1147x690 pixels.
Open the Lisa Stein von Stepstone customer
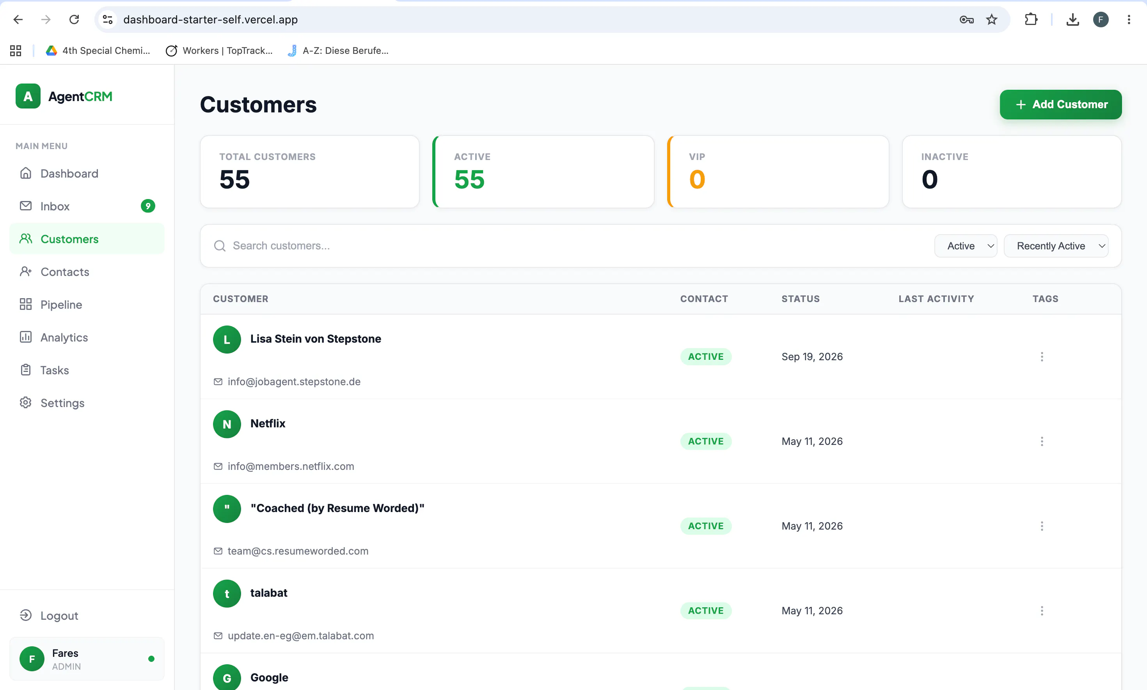tap(316, 339)
